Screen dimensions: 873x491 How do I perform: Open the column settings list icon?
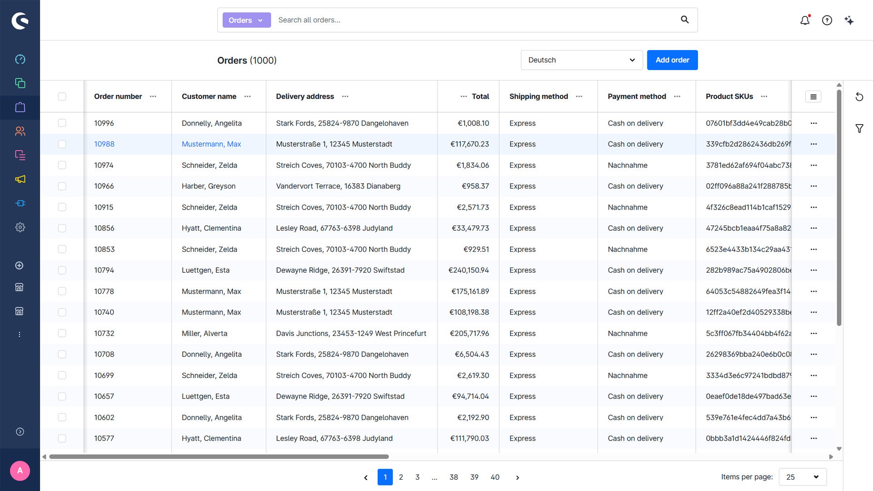[813, 96]
